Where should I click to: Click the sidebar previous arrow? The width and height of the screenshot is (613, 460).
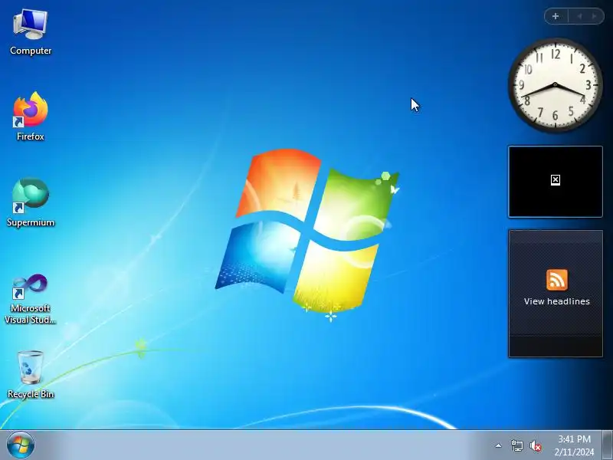[579, 16]
